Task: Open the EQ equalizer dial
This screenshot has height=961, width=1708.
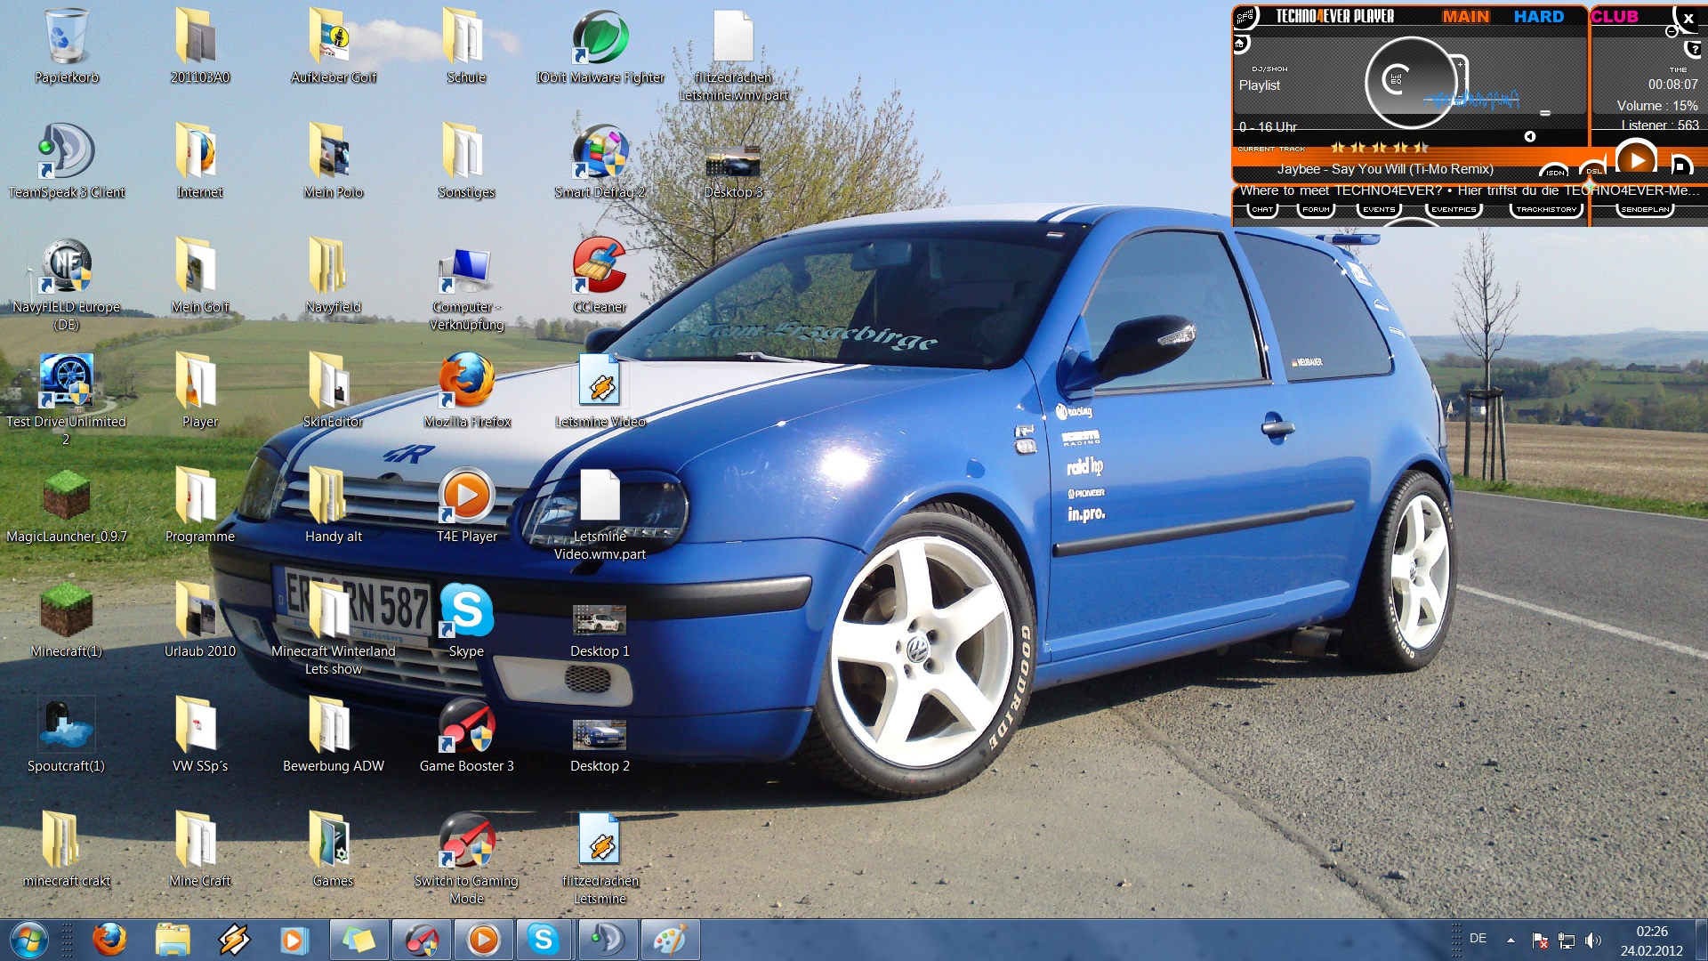Action: 1396,79
